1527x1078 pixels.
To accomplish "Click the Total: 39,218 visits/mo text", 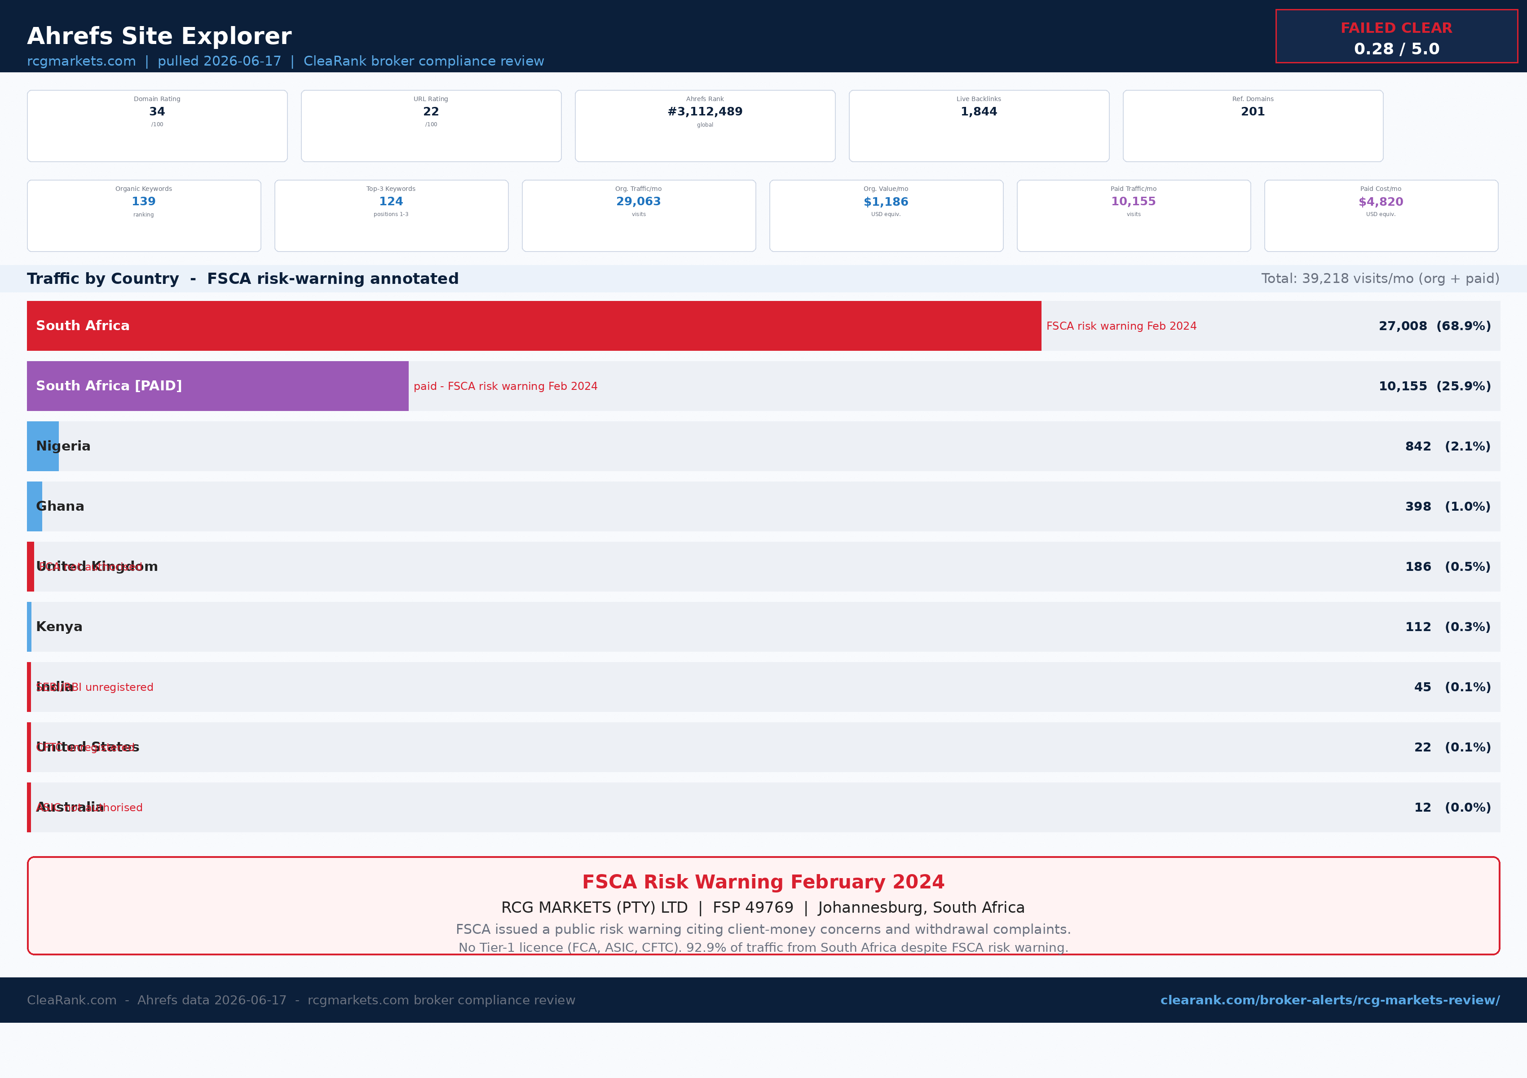I will pos(1380,278).
